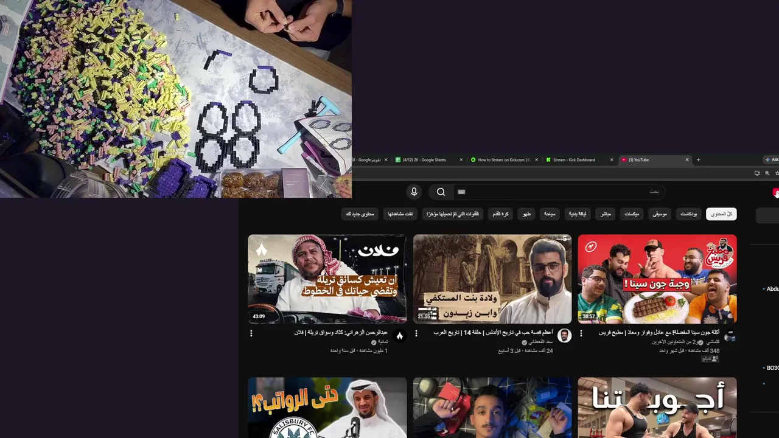
Task: Open the on-screen keyboard icon in search box
Action: click(461, 192)
